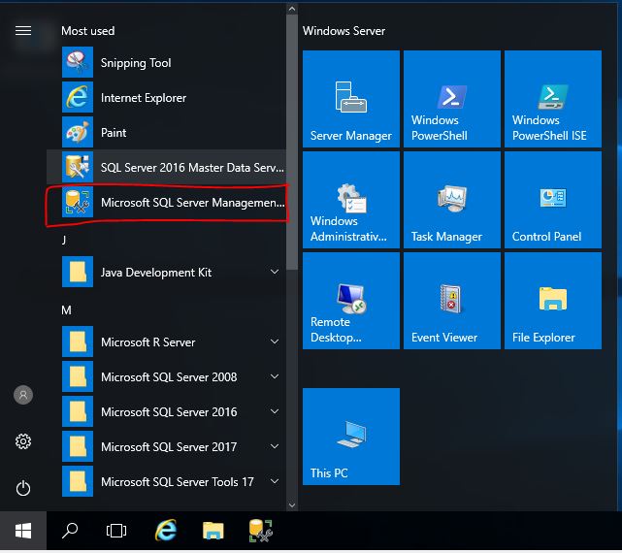This screenshot has width=622, height=553.
Task: Launch the Windows PowerShell tile
Action: click(x=452, y=99)
